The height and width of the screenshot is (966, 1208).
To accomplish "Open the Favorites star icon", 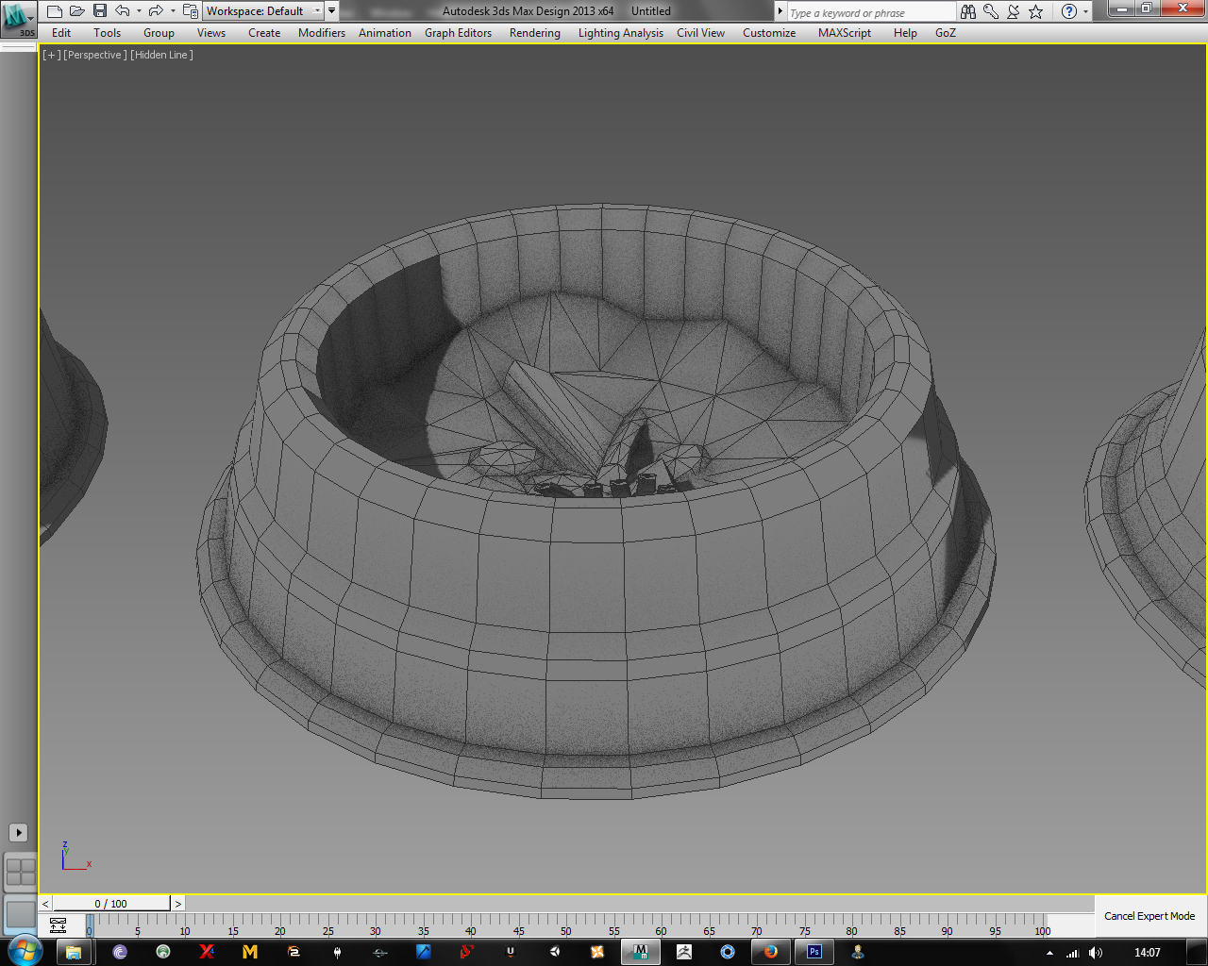I will [x=1036, y=11].
